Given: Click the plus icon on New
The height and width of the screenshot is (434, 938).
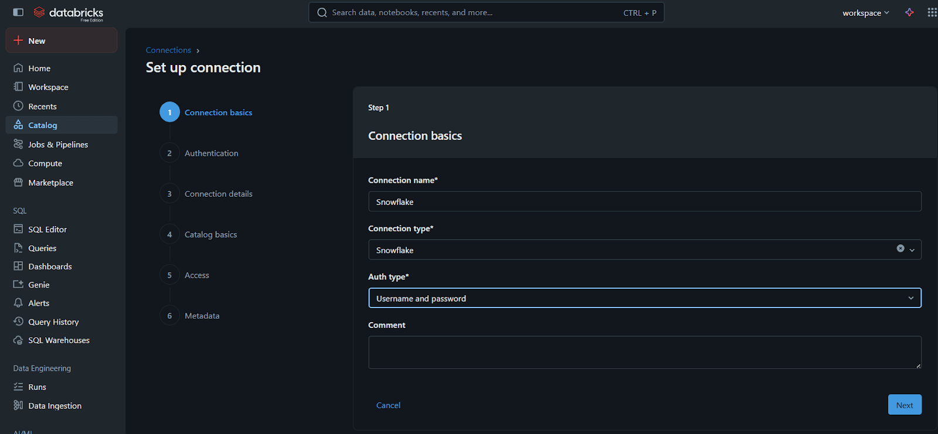Looking at the screenshot, I should click(18, 40).
